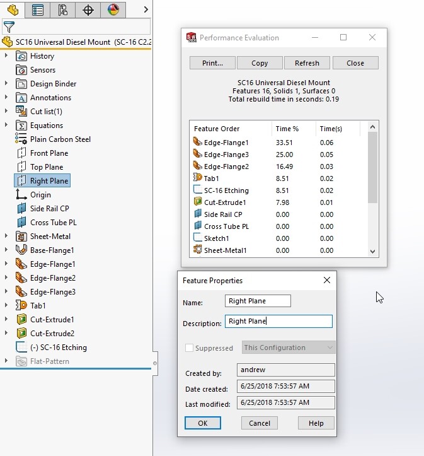Open the DimXpertManager tab
The height and width of the screenshot is (456, 424).
point(88,10)
